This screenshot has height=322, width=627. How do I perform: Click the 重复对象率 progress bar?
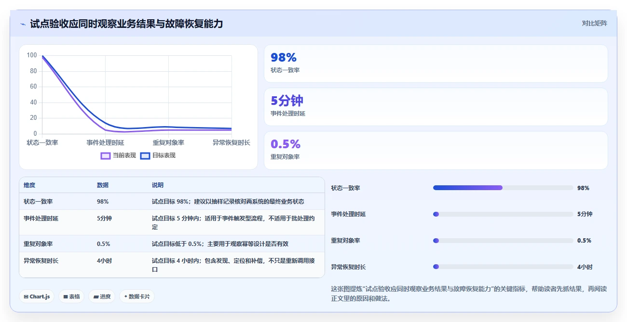503,240
